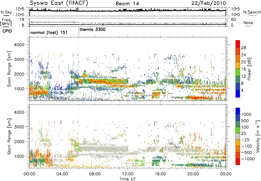
Task: Select the blue bottom segment of the power color bar
Action: tap(238, 94)
